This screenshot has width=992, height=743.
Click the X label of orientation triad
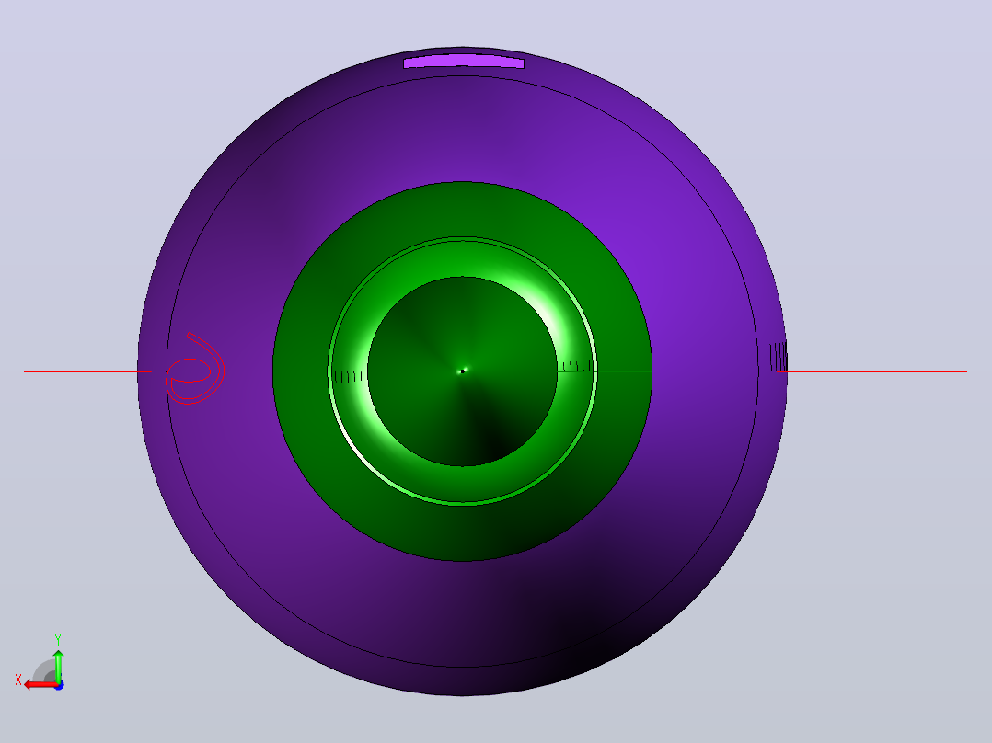(x=18, y=680)
